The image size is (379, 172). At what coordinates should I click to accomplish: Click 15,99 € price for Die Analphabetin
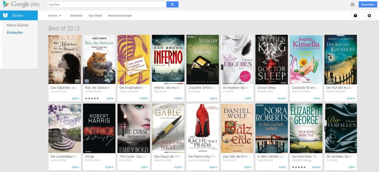click(x=144, y=98)
